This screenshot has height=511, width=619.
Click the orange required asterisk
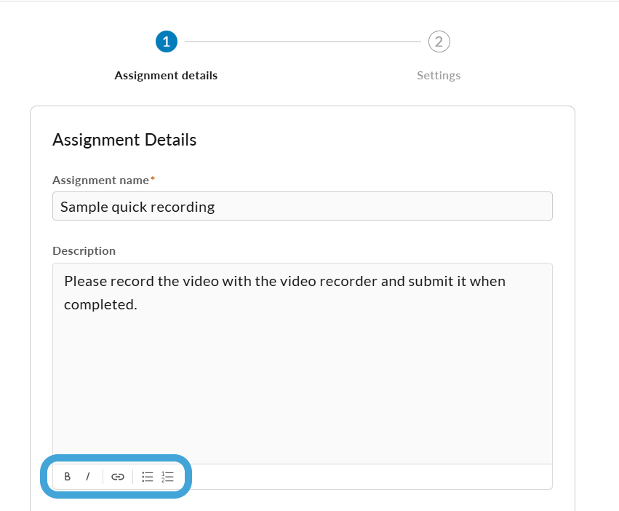pos(152,178)
